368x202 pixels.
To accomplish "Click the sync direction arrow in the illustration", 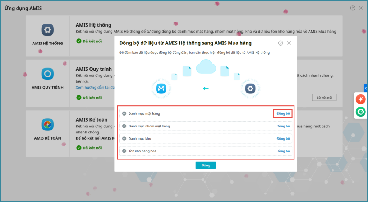I will pyautogui.click(x=206, y=89).
